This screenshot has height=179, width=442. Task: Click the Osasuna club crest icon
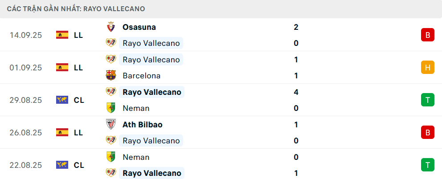pyautogui.click(x=110, y=27)
